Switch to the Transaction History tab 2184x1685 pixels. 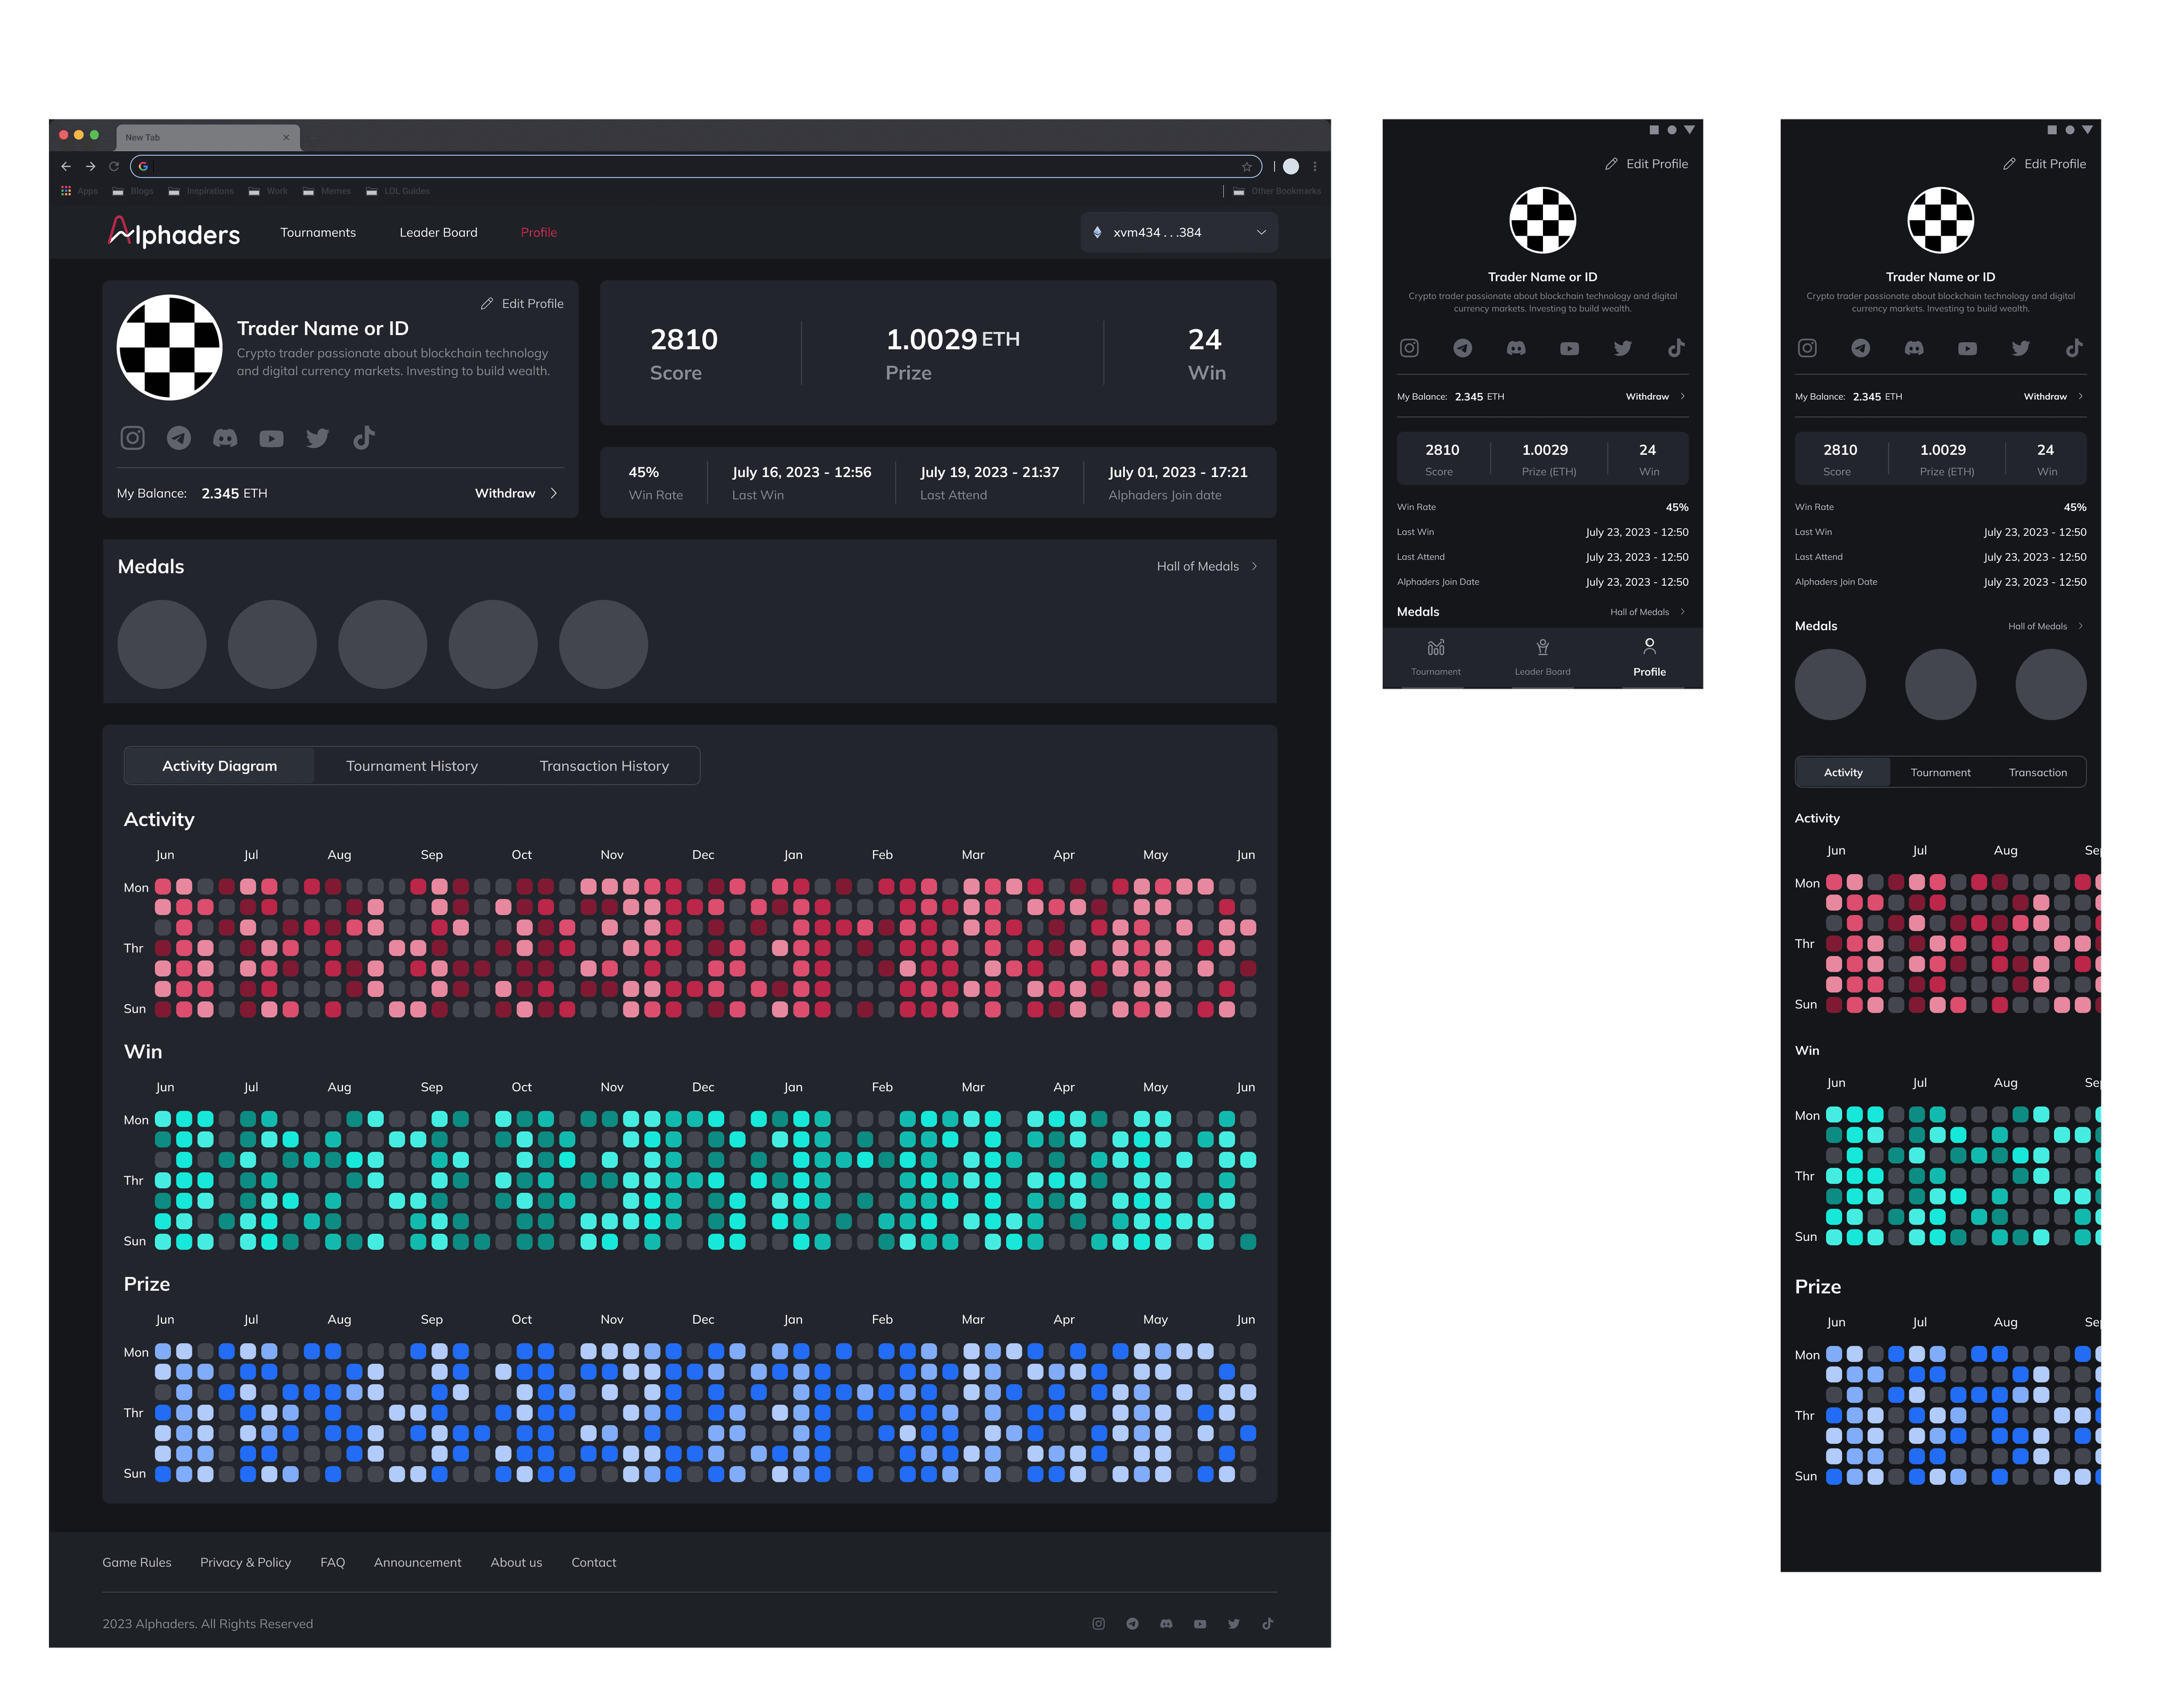coord(604,766)
